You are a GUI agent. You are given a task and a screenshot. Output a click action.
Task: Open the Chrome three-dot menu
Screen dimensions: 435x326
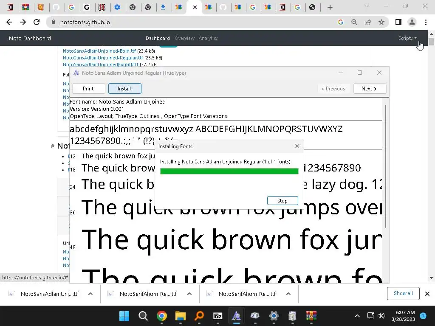pos(426,22)
